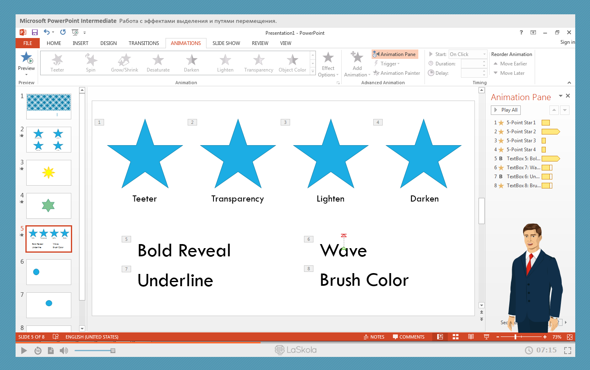Open the Start timing dropdown
Screen dimensions: 590x370
[x=468, y=54]
